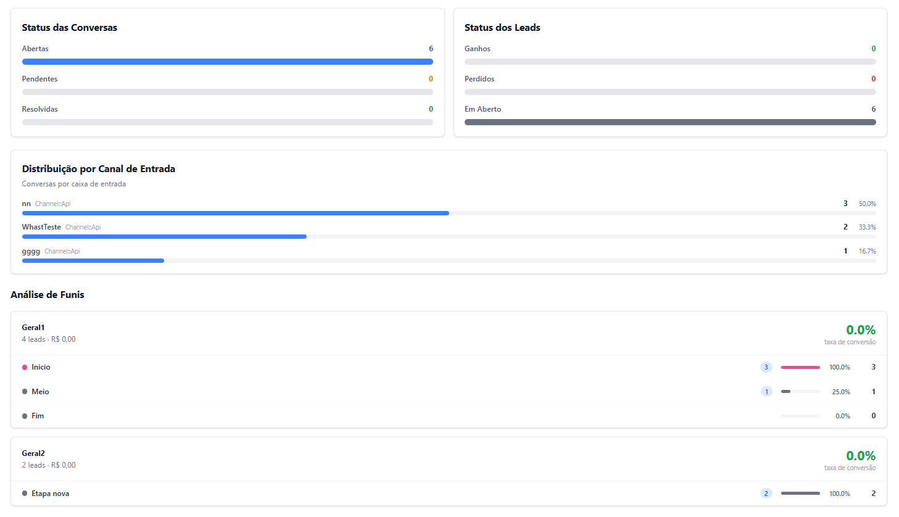The width and height of the screenshot is (899, 517).
Task: Click the Perdidos empty progress bar
Action: point(670,92)
